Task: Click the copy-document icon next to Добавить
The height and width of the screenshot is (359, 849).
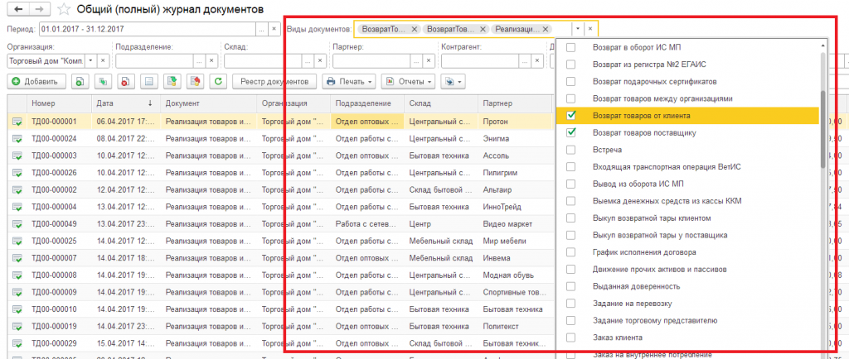Action: [79, 82]
